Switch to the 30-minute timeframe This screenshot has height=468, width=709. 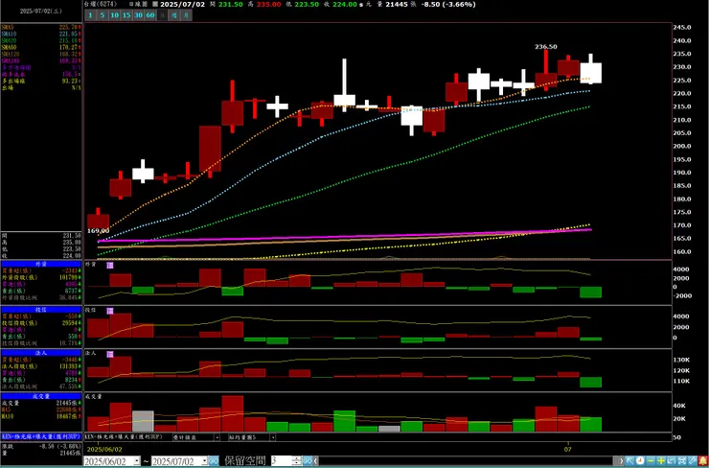[138, 15]
